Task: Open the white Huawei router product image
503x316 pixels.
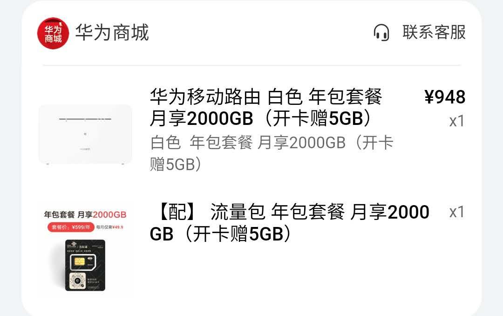Action: pyautogui.click(x=85, y=135)
